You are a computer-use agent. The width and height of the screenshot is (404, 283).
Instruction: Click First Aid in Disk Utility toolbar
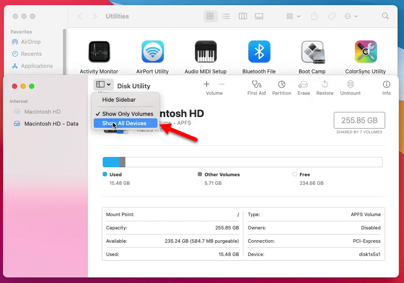click(x=256, y=88)
